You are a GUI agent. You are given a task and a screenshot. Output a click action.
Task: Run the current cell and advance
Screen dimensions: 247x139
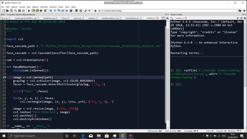click(37, 11)
